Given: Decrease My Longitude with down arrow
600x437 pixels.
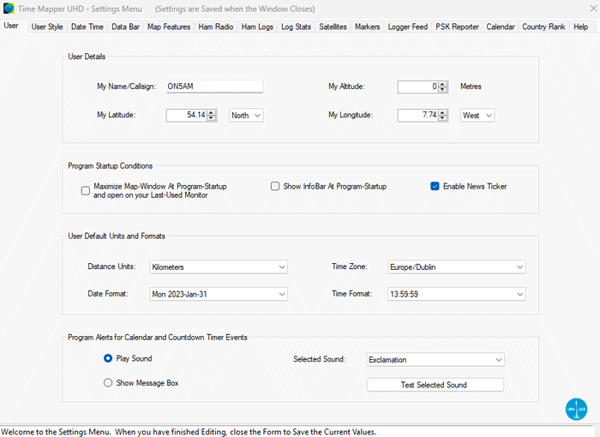Looking at the screenshot, I should click(443, 118).
